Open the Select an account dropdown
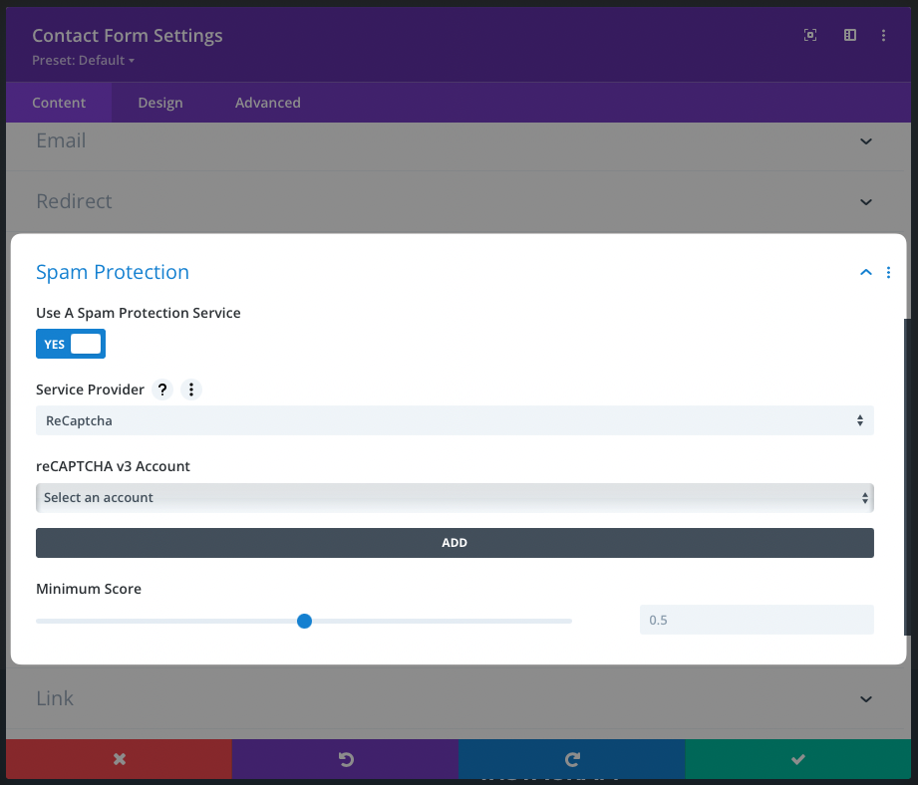Viewport: 918px width, 785px height. 455,497
